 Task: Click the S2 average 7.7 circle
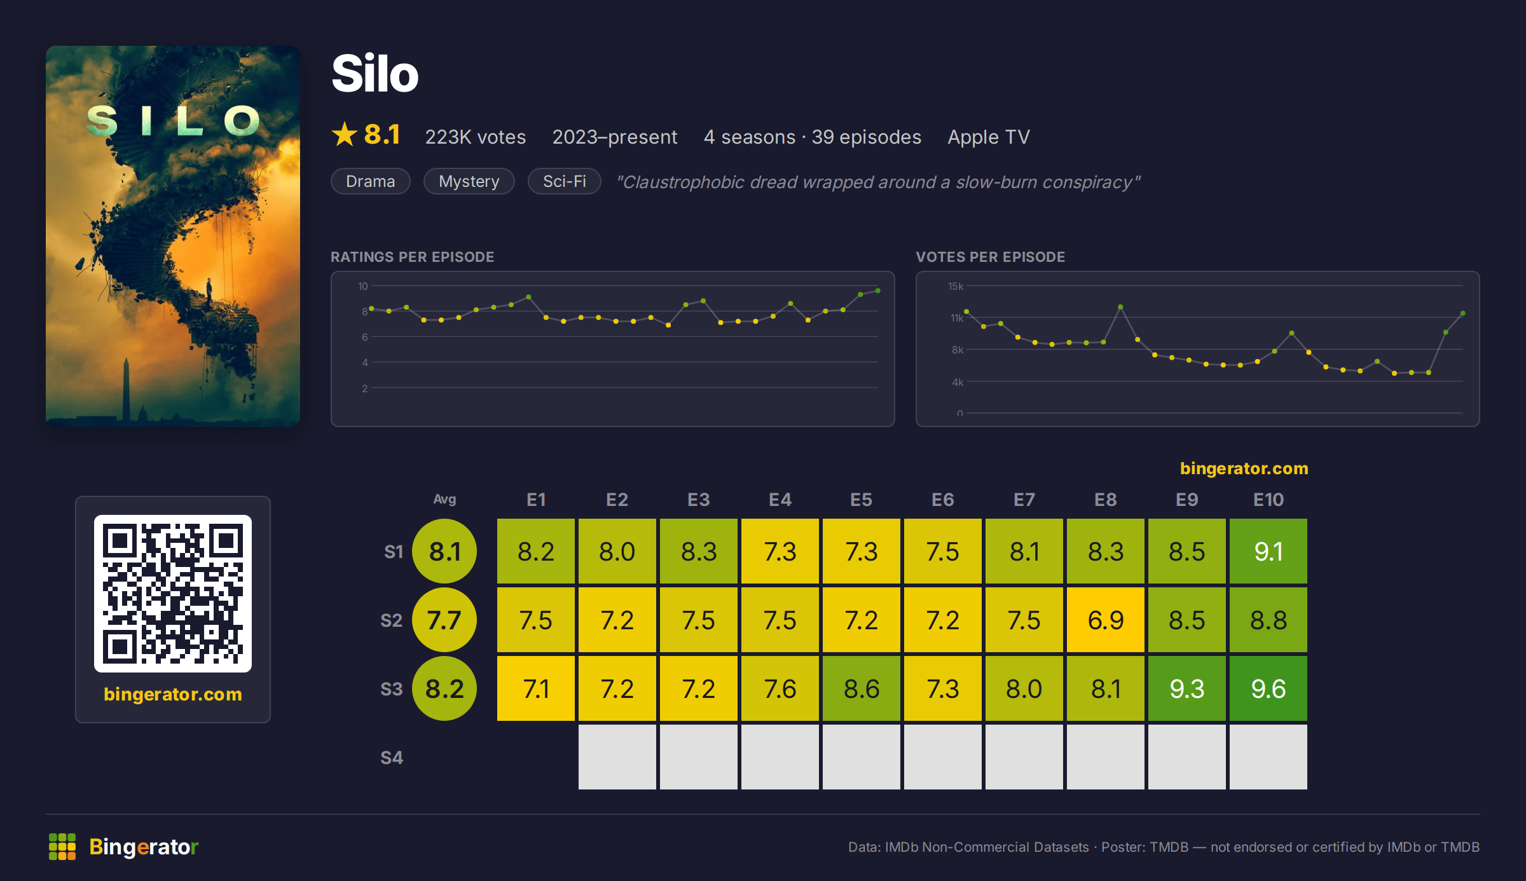(x=444, y=620)
